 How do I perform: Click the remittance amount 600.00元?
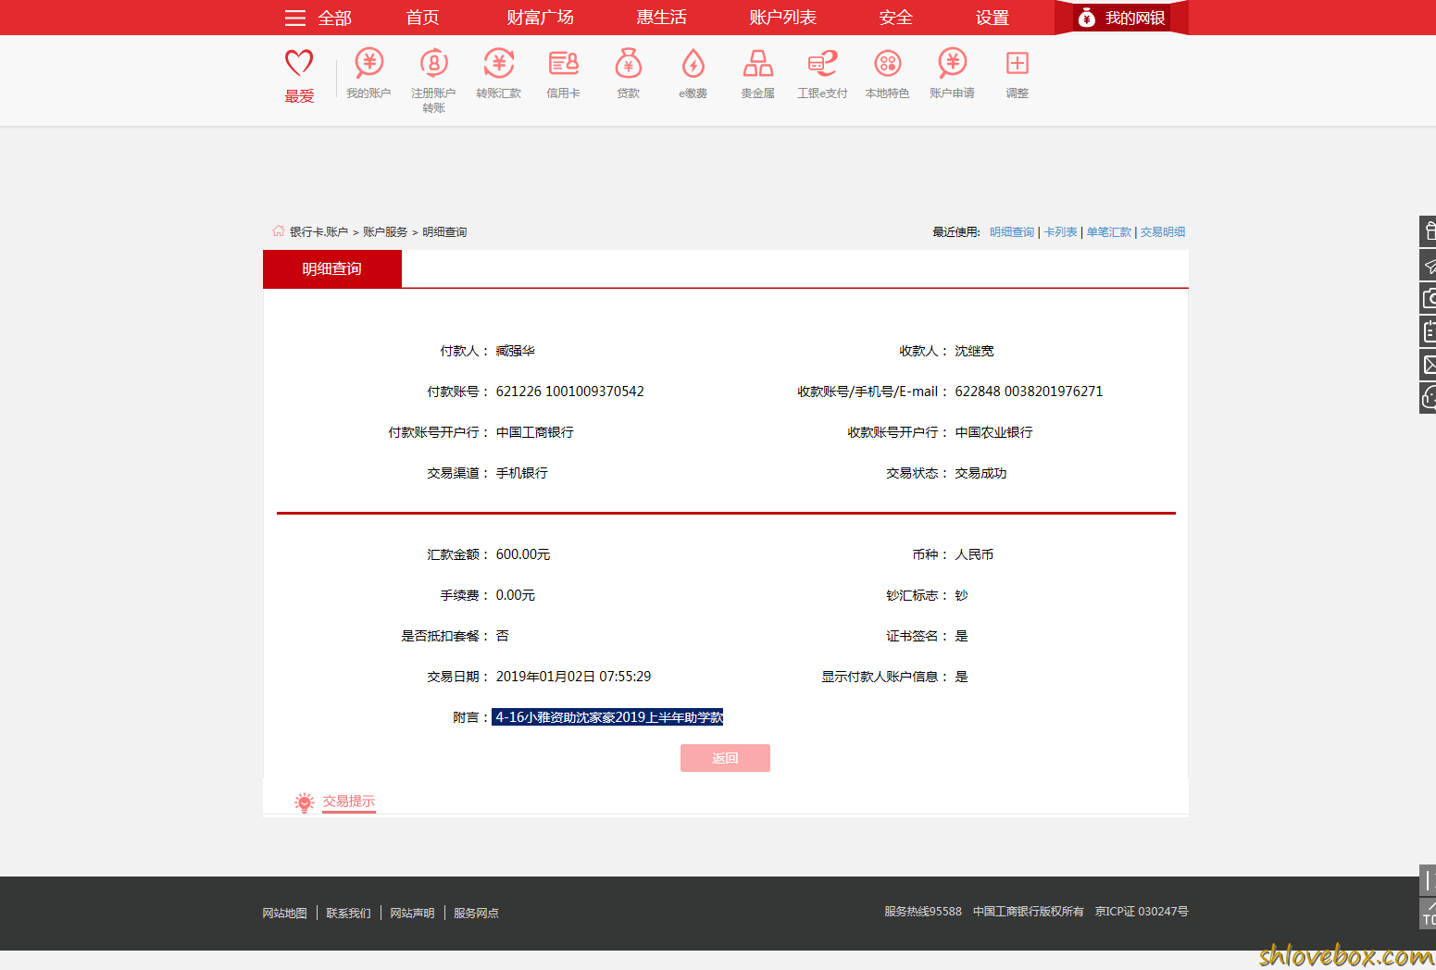coord(523,554)
